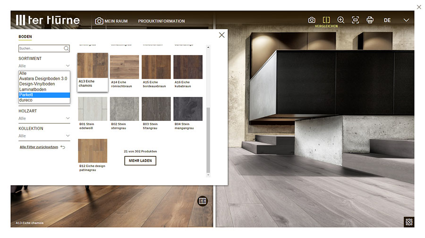Enter fullscreen with the frame icon
Screen dimensions: 425x238
(x=356, y=20)
